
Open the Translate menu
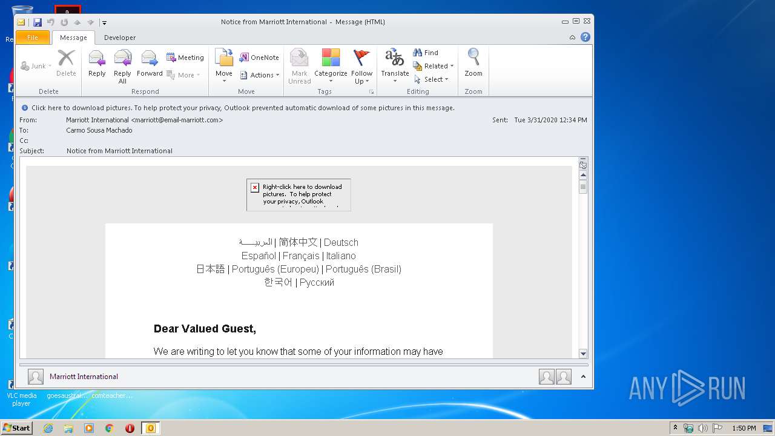pyautogui.click(x=395, y=66)
